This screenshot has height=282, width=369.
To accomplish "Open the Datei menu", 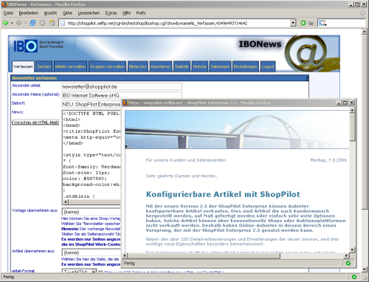I will click(8, 13).
